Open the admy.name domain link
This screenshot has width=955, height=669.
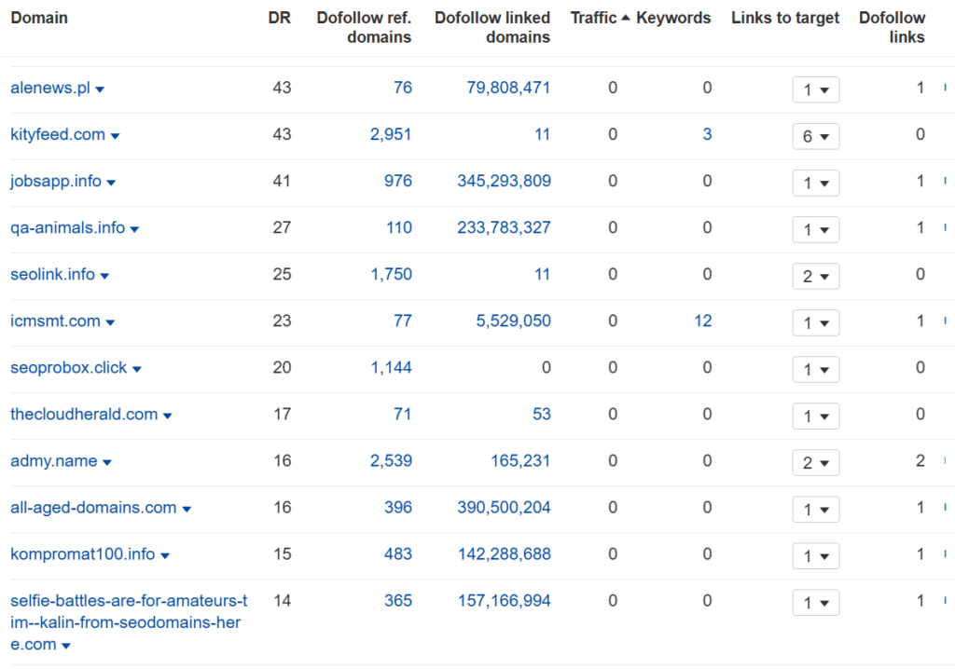(x=53, y=461)
